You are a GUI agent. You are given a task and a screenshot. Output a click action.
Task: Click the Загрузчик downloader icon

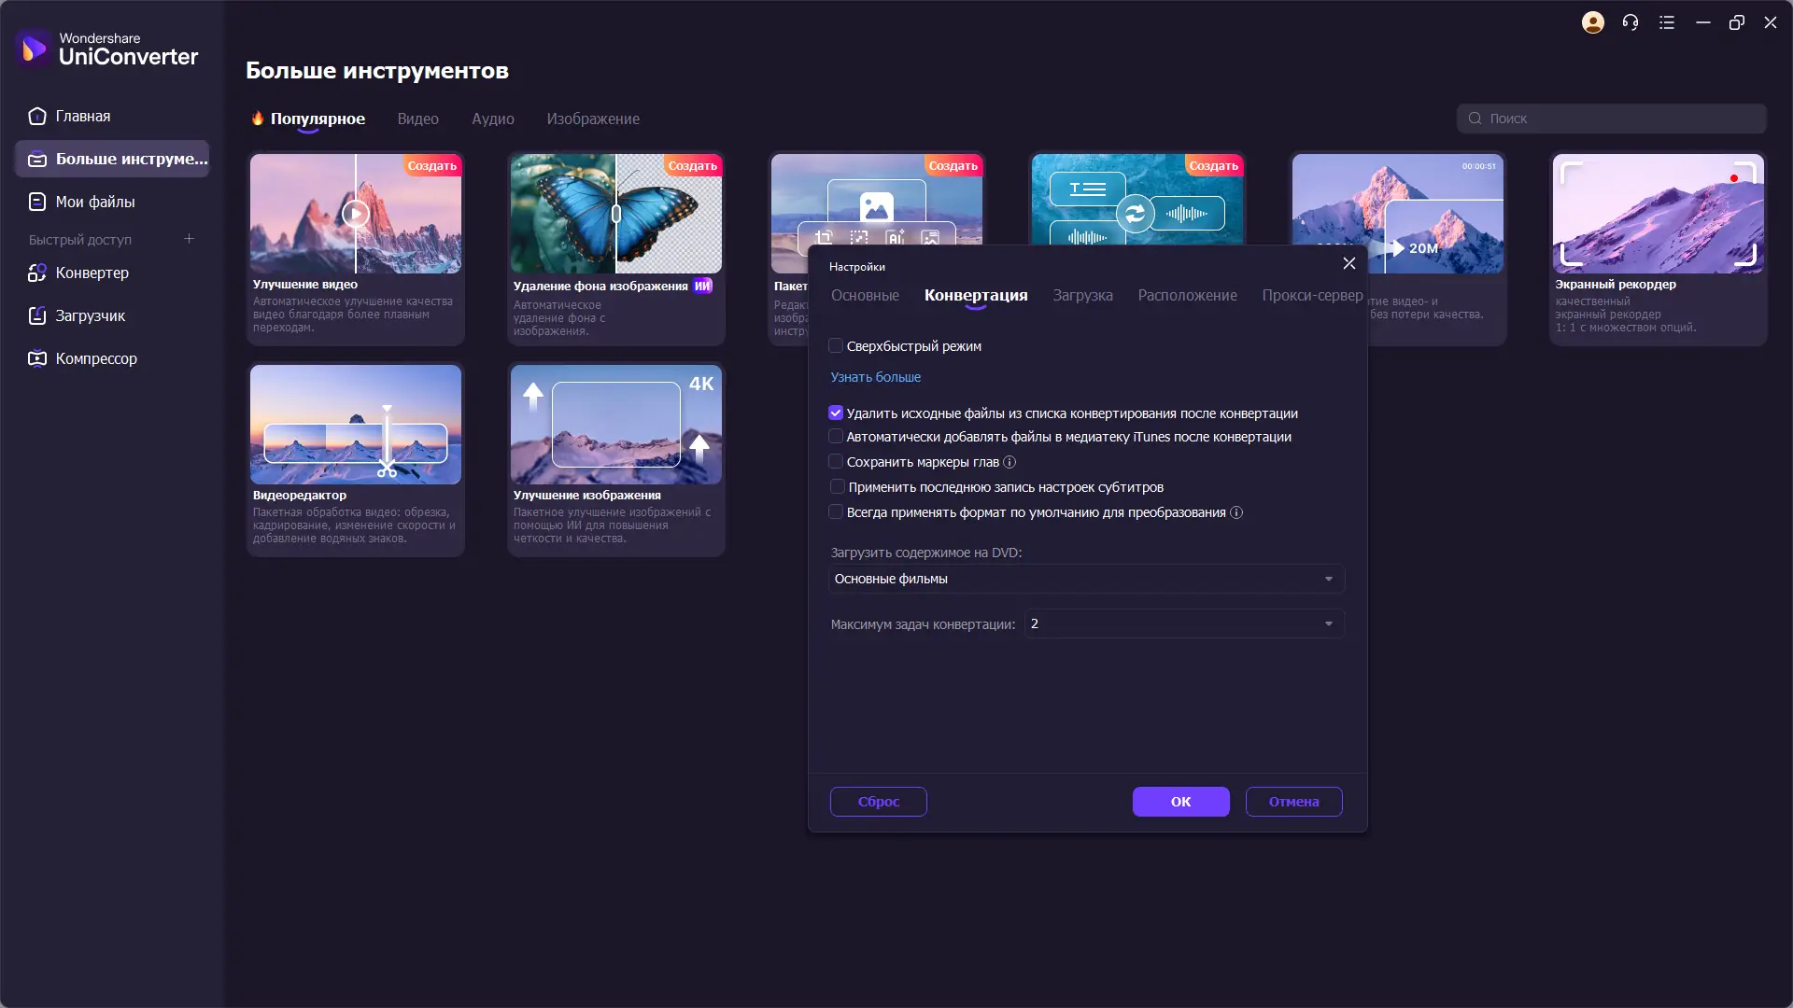[x=37, y=315]
